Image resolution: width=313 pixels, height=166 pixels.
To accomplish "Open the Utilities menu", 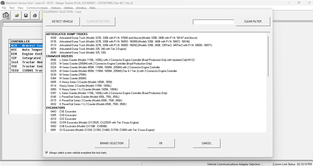I will [68, 8].
